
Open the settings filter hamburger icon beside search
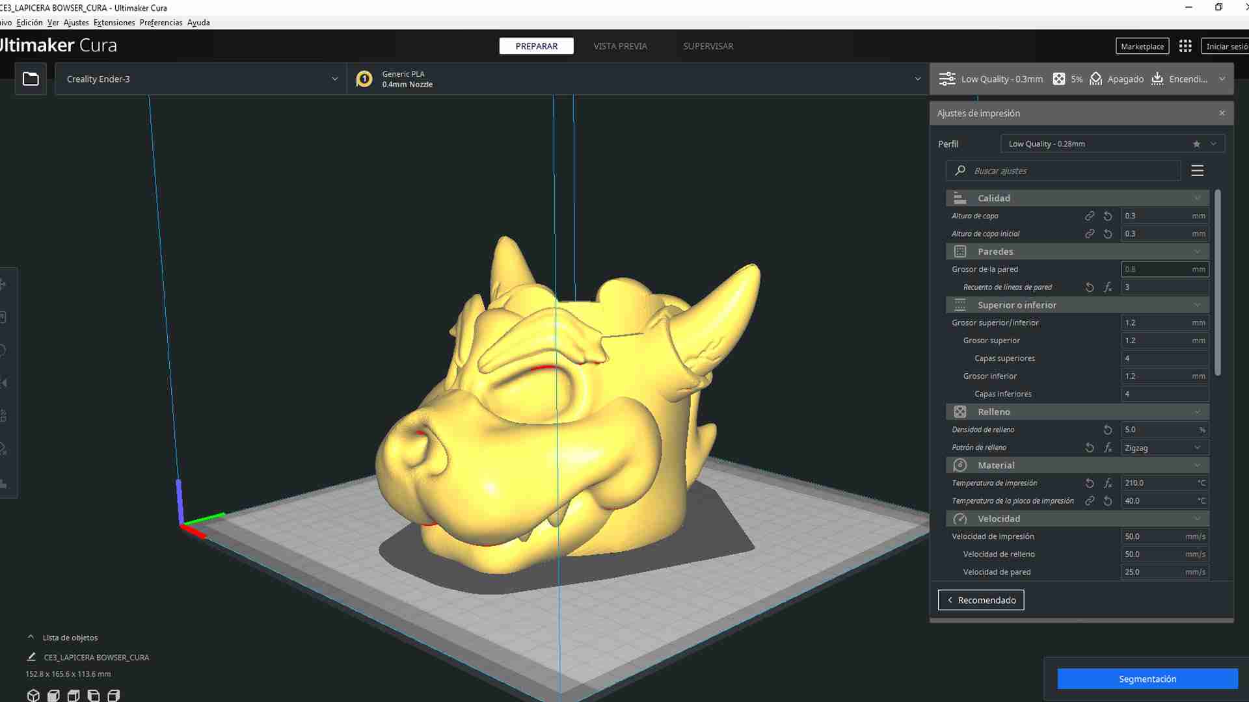click(x=1198, y=170)
